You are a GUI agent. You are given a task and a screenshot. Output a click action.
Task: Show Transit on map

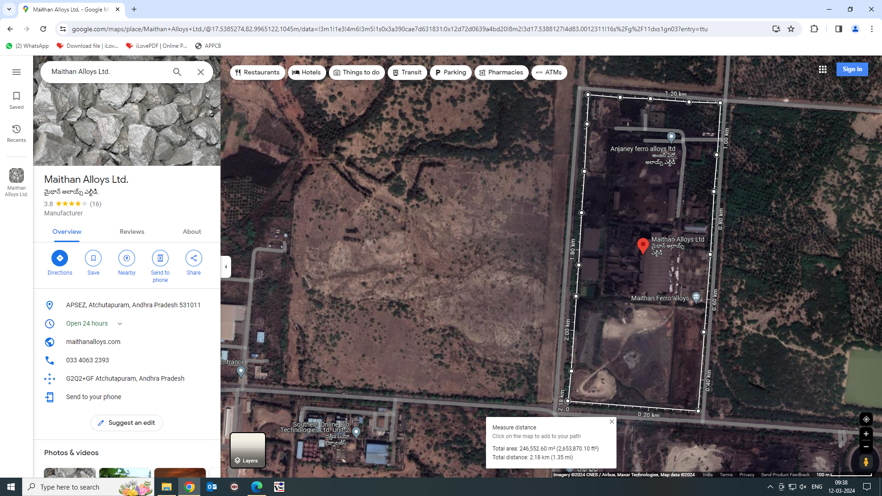point(407,73)
